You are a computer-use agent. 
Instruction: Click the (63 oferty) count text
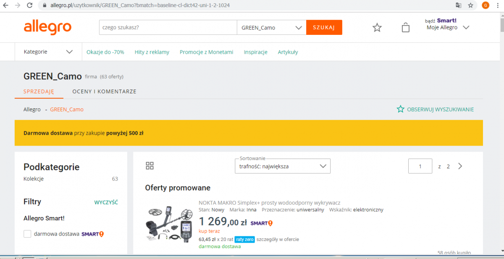click(x=112, y=77)
